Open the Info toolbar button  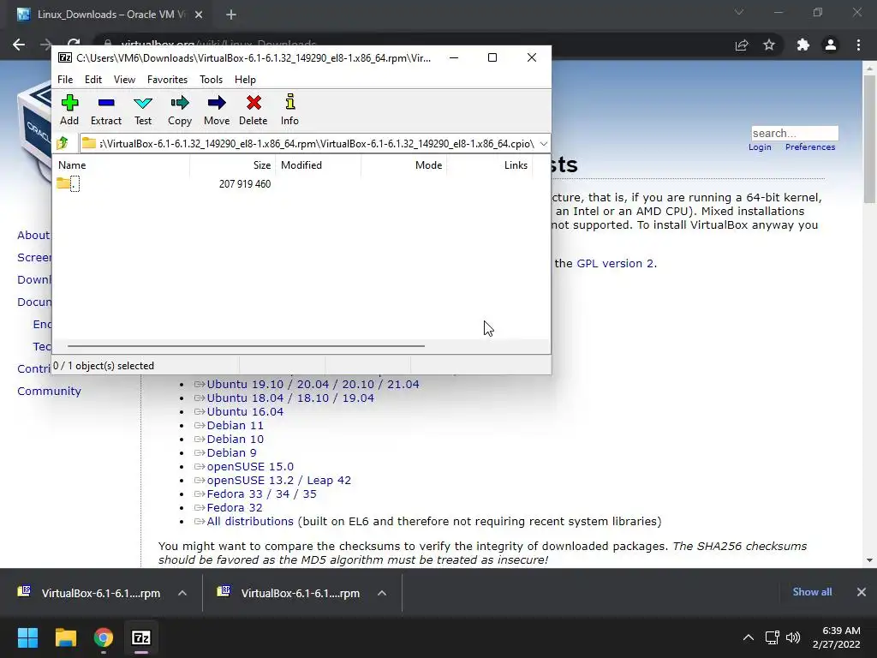pos(289,111)
